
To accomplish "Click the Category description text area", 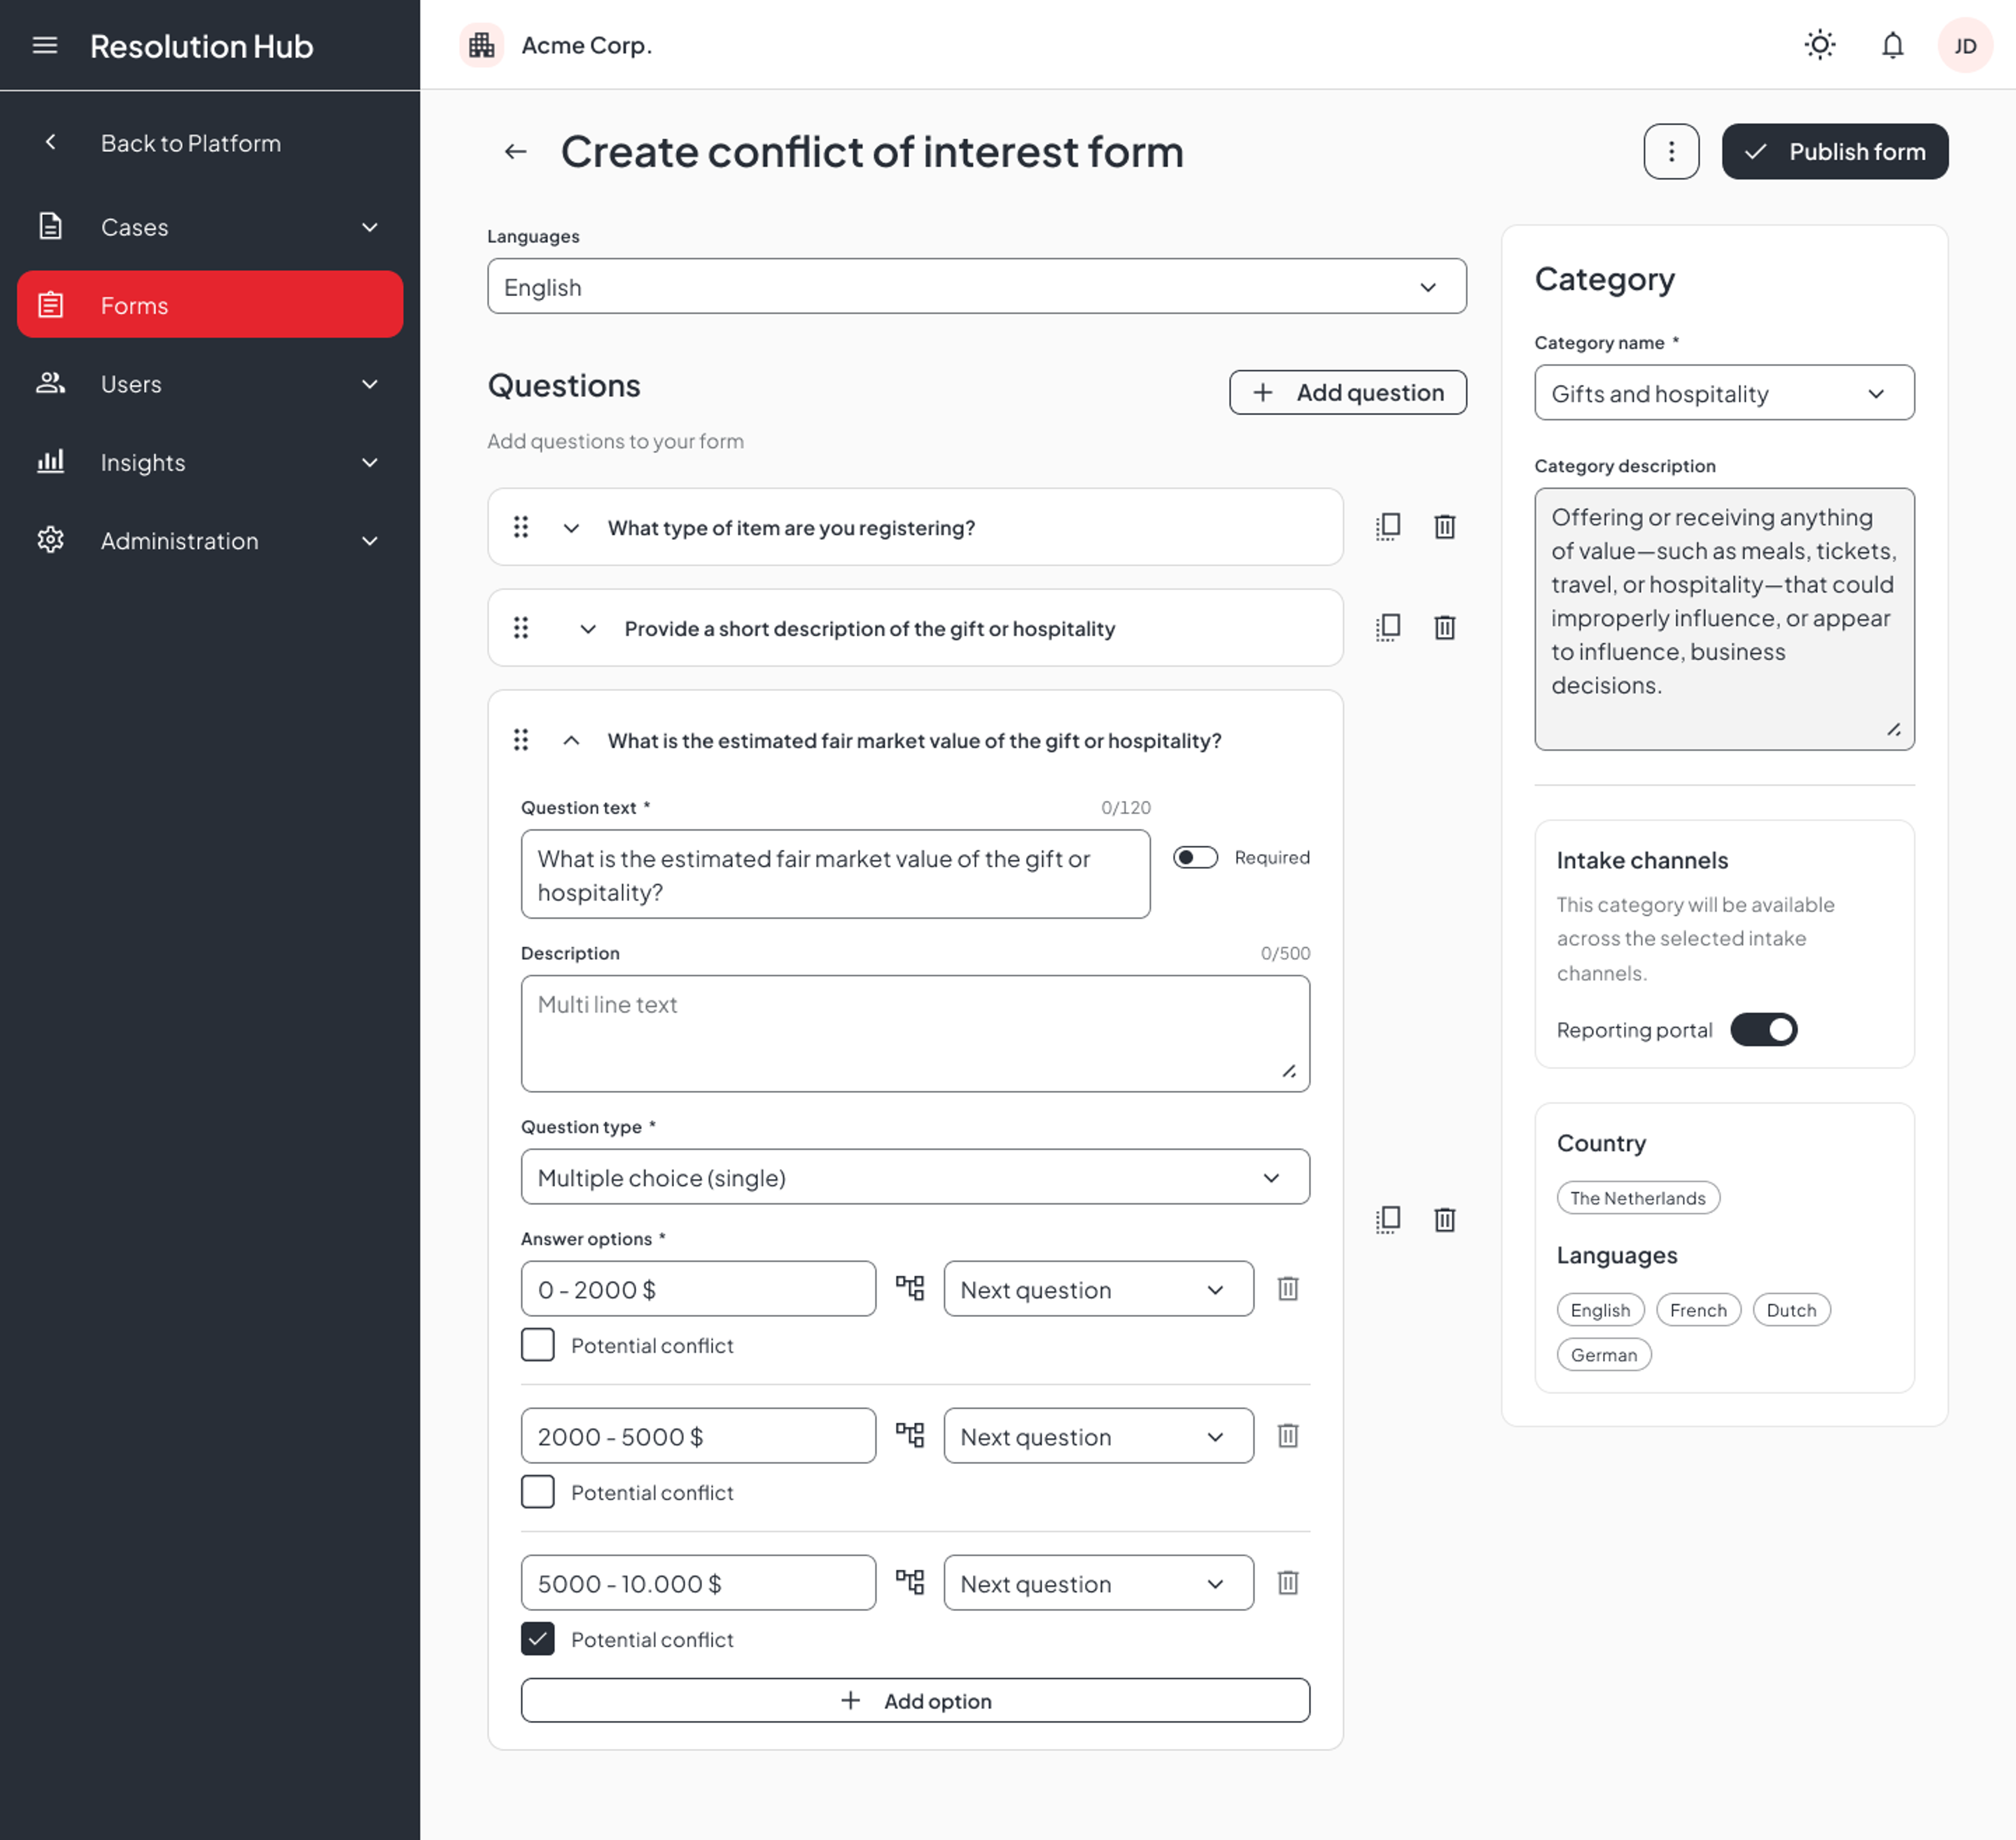I will tap(1724, 619).
